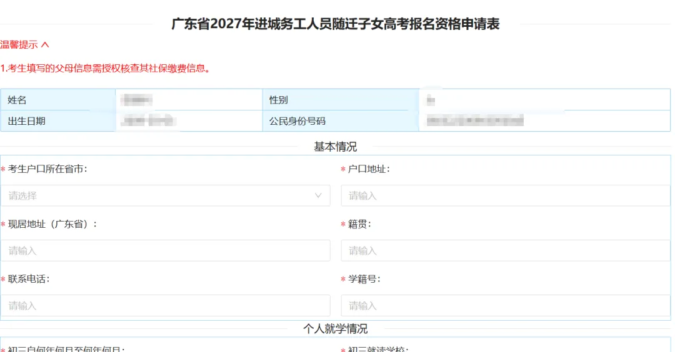Click the 基本情况 section heading
This screenshot has height=352, width=675.
point(336,147)
